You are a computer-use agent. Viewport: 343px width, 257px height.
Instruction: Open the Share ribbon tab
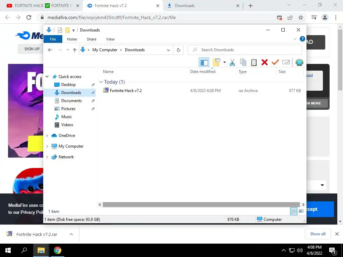coord(91,39)
